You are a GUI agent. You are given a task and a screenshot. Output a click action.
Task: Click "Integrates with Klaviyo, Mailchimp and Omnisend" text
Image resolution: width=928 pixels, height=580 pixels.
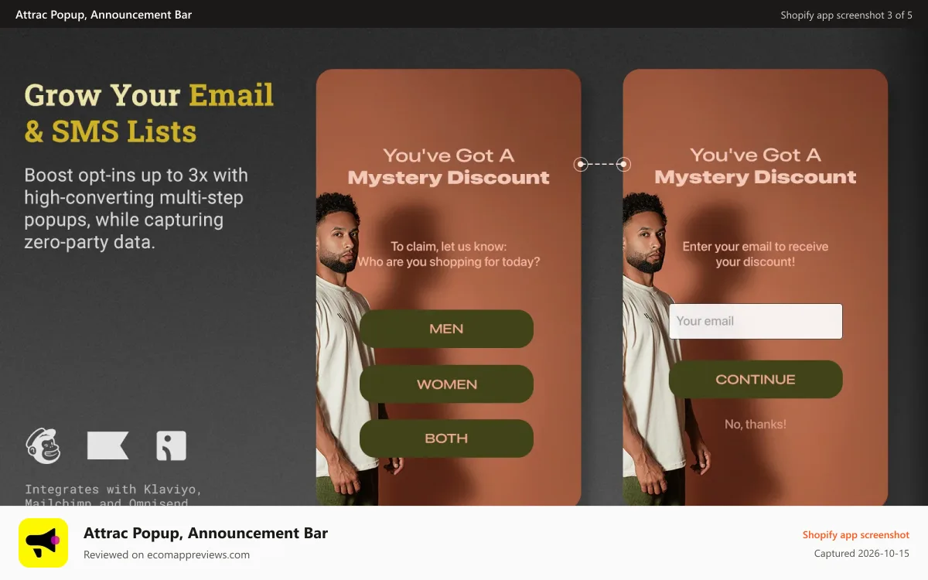113,495
